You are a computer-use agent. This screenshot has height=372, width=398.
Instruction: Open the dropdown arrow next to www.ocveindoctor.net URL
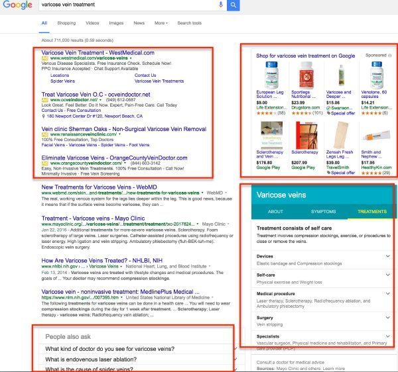[101, 100]
